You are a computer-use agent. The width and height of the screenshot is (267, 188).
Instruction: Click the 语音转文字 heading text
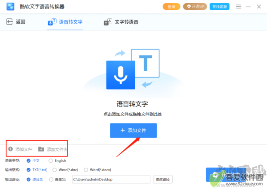tap(132, 104)
